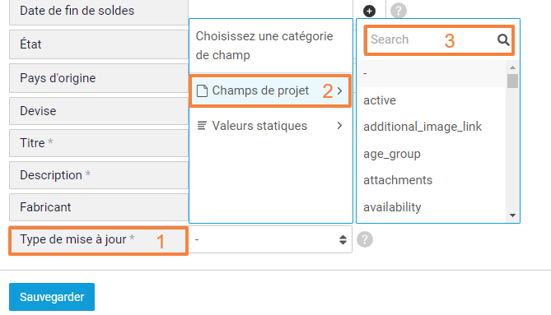Click the document icon beside Champs de projet

[202, 90]
